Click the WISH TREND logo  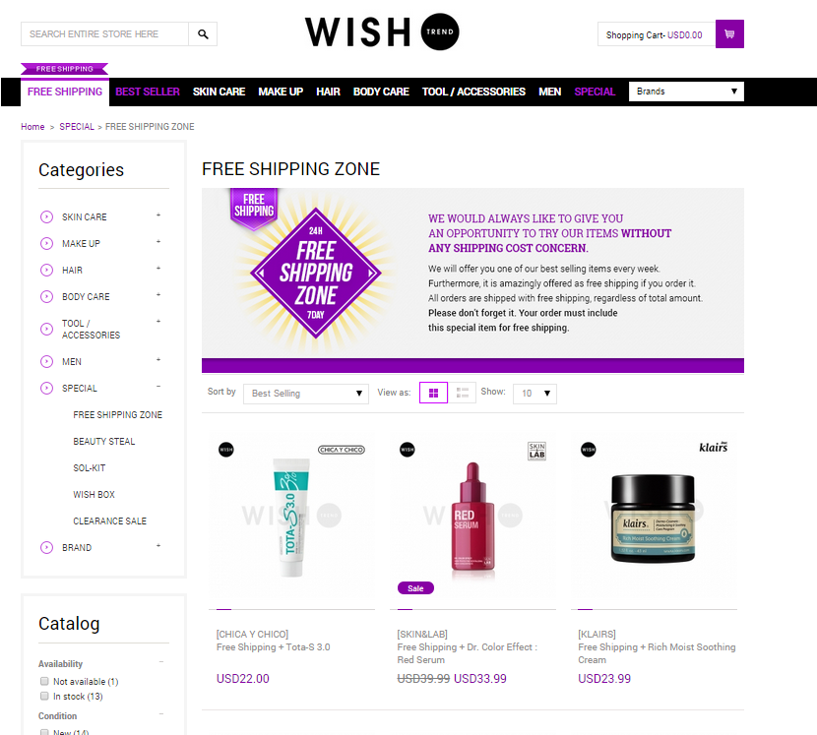(382, 31)
